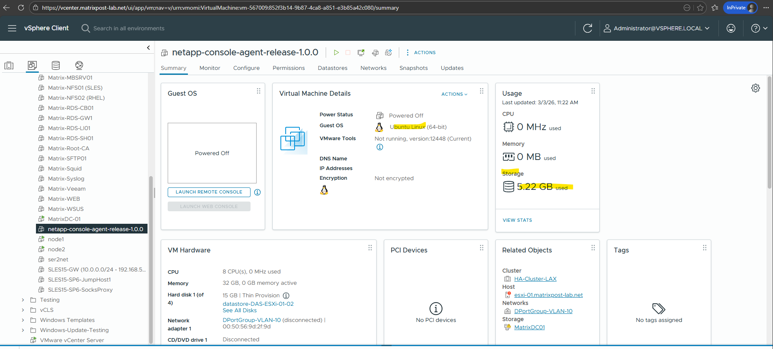773x349 pixels.
Task: Click the search in all environments field
Action: pyautogui.click(x=129, y=28)
